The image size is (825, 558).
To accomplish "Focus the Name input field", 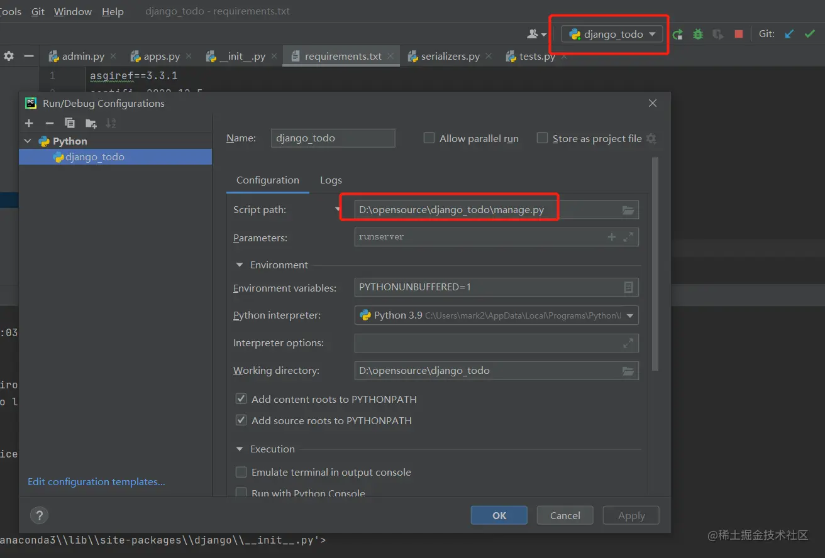I will (333, 138).
